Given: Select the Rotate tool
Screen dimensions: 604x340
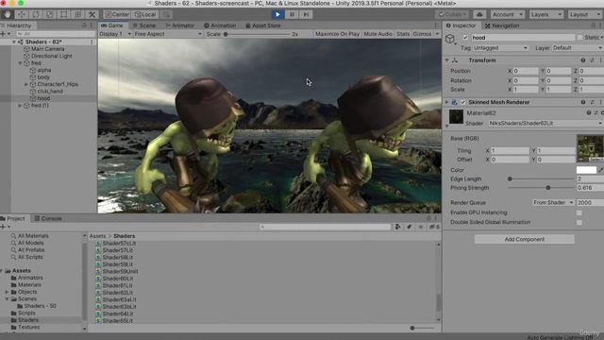Looking at the screenshot, I should click(x=36, y=14).
